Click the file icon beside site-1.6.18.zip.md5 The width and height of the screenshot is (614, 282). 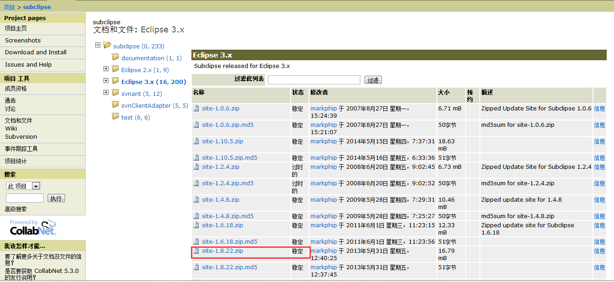196,242
